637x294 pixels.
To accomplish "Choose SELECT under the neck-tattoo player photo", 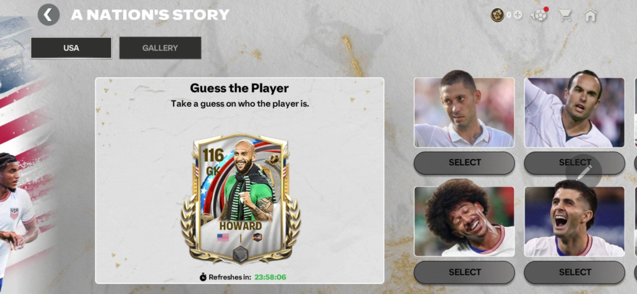I will pyautogui.click(x=464, y=163).
